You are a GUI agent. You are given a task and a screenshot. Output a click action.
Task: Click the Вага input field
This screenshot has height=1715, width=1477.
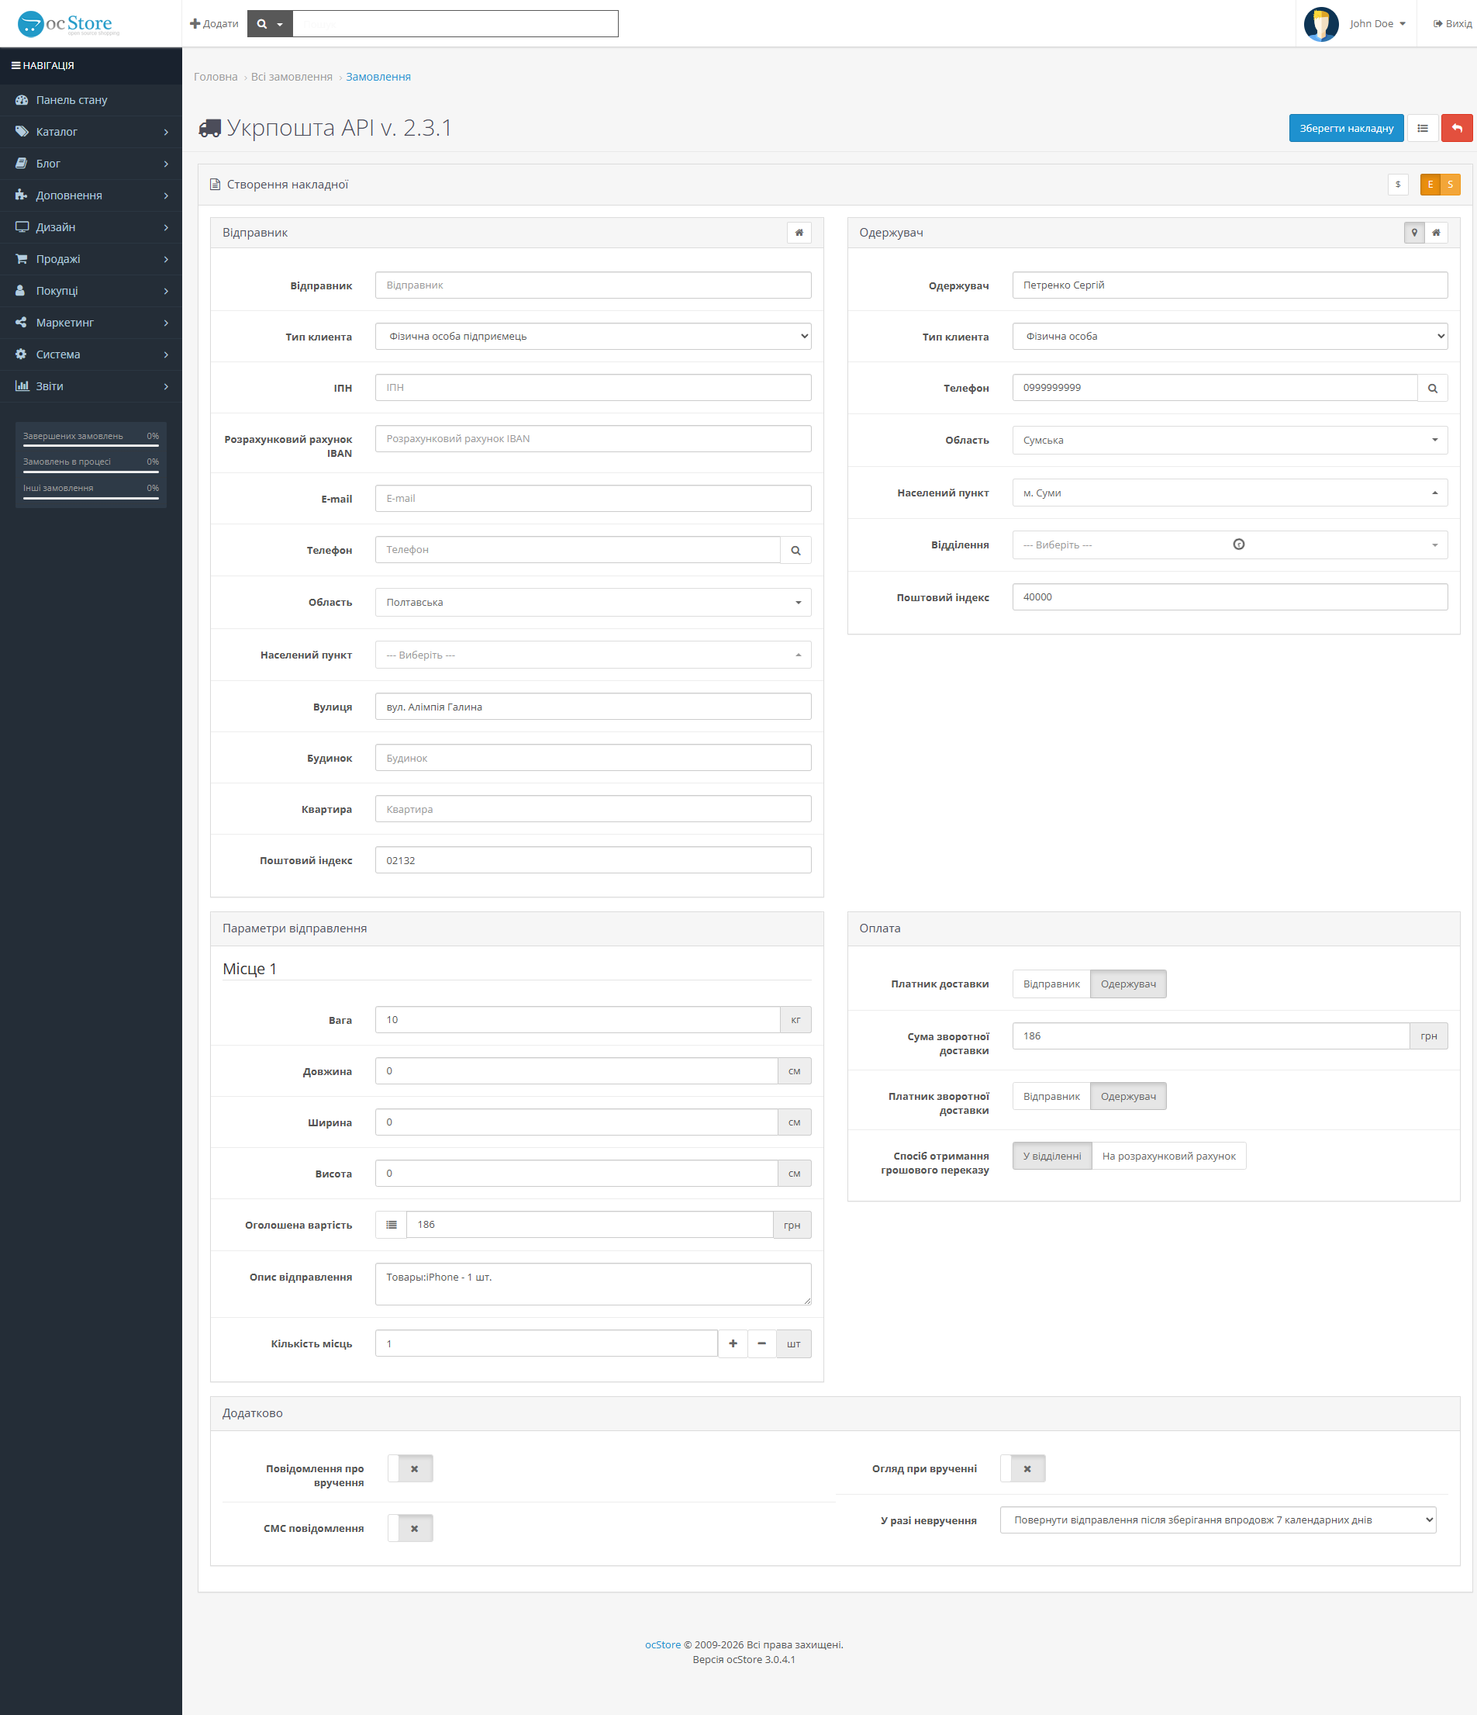[x=578, y=1020]
